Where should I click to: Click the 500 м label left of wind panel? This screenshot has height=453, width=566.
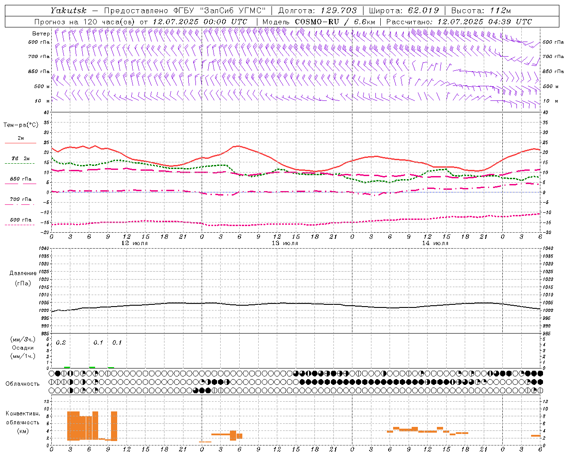pyautogui.click(x=42, y=86)
